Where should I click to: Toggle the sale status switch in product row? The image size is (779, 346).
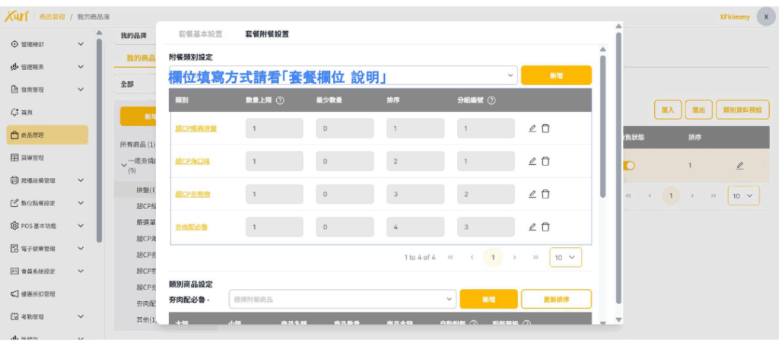pos(629,165)
